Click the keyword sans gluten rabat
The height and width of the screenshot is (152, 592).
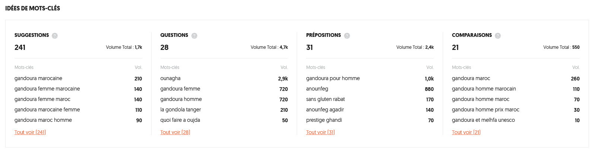[x=325, y=99]
